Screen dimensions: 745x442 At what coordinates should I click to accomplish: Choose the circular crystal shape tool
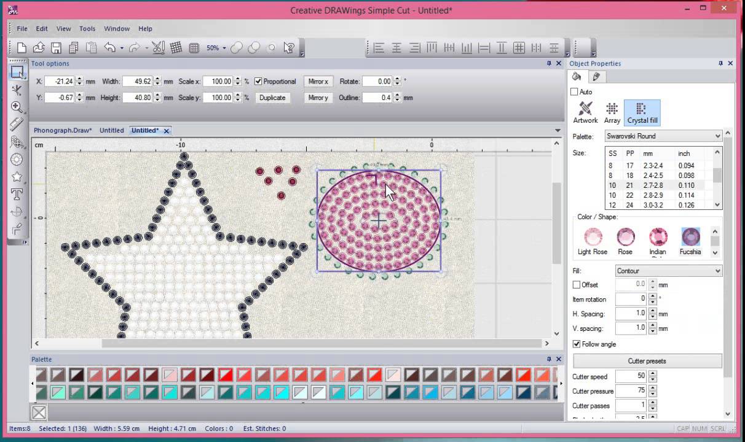click(x=17, y=160)
